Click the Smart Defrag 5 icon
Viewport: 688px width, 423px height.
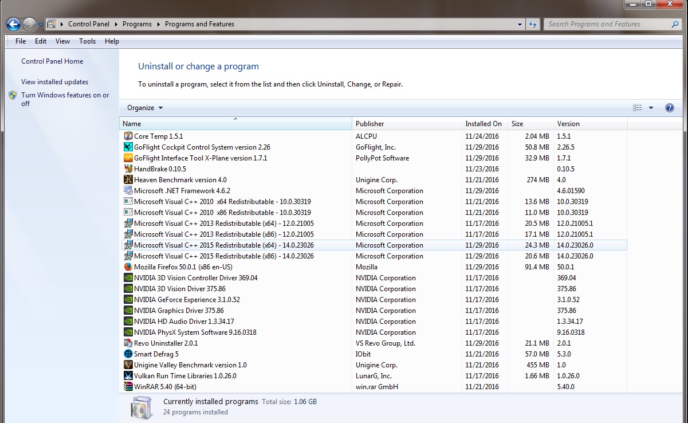(x=128, y=354)
